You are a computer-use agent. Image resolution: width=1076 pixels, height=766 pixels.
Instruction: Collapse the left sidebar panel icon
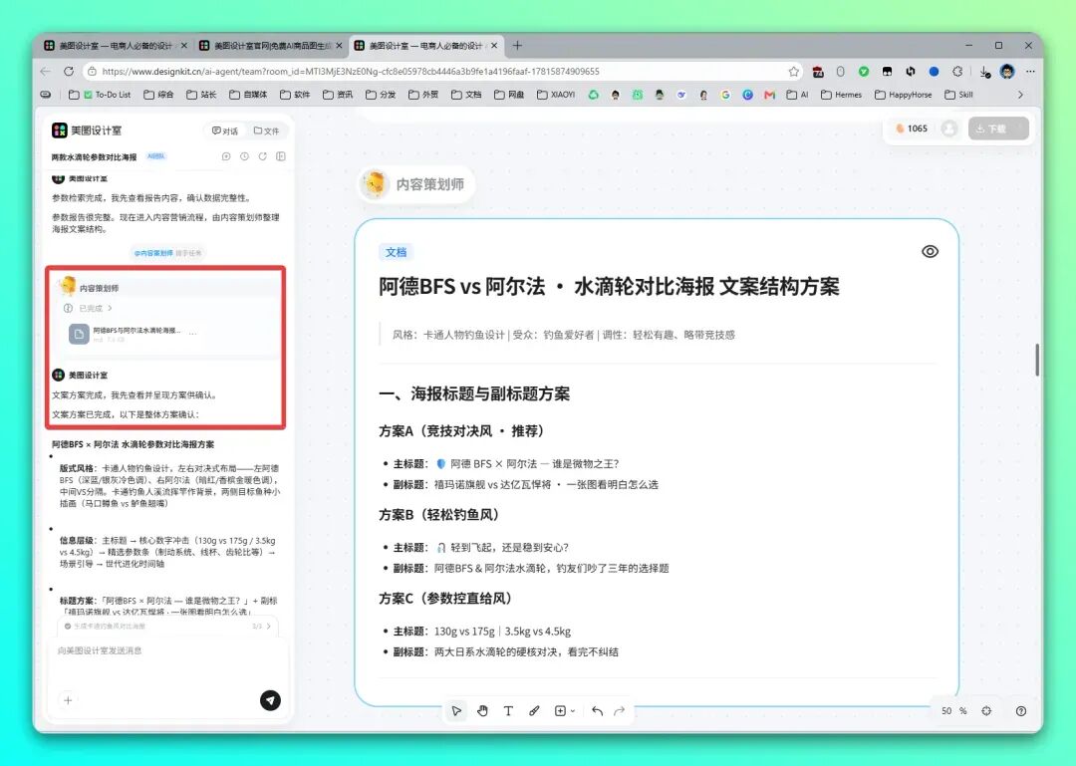pyautogui.click(x=281, y=156)
